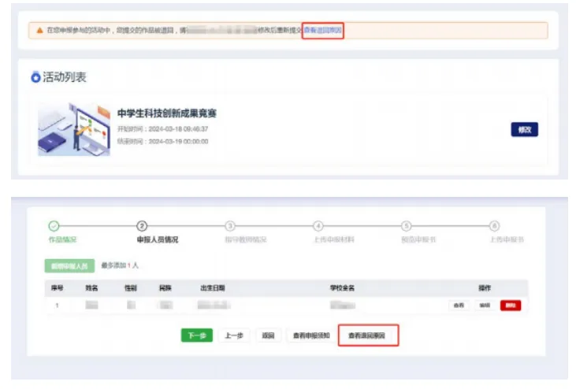
Task: Click the end time text 2024-03-19
Action: pos(178,141)
